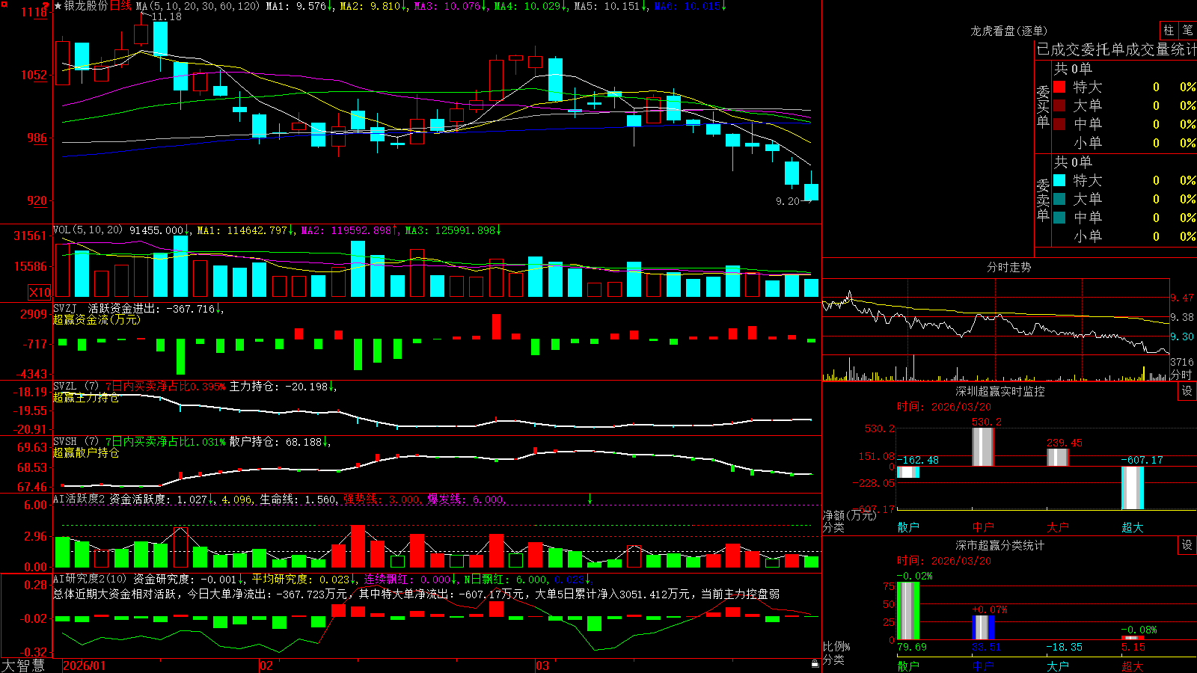Viewport: 1197px width, 673px height.
Task: Click the cyan 特大 sell order swatch
Action: [1059, 180]
